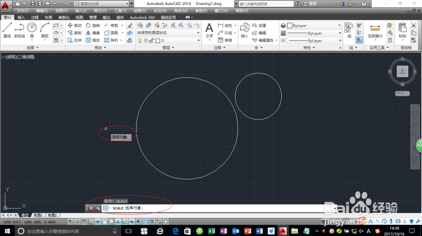Click the Fillet (圆角) tool

click(x=111, y=33)
